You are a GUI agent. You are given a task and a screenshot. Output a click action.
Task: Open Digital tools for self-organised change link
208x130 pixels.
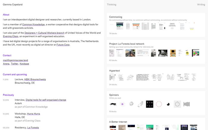[x=46, y=100]
